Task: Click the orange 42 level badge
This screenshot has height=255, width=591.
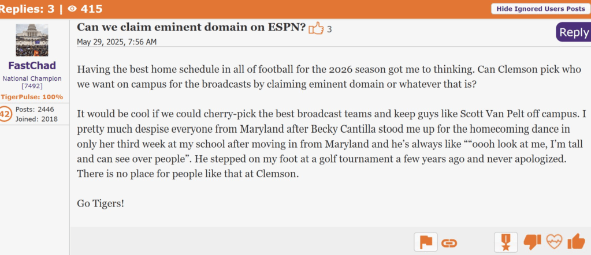Action: click(x=5, y=114)
